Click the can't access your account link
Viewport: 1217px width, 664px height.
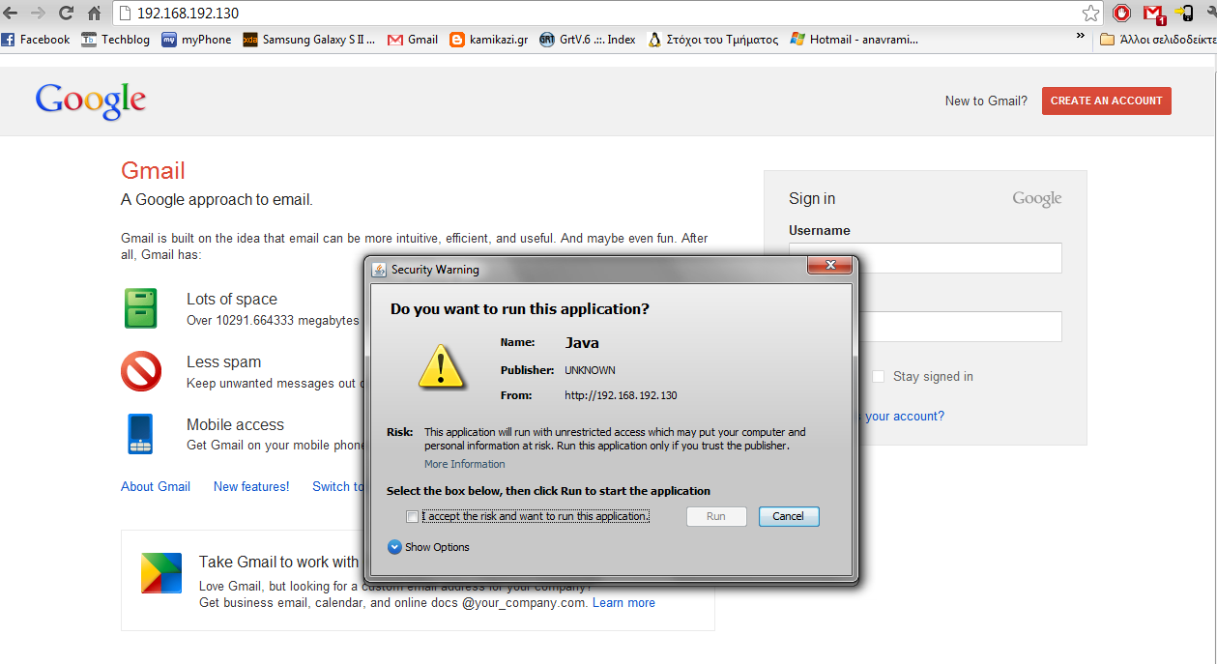point(901,416)
